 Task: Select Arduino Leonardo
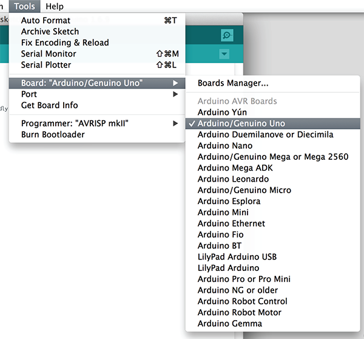[273, 179]
